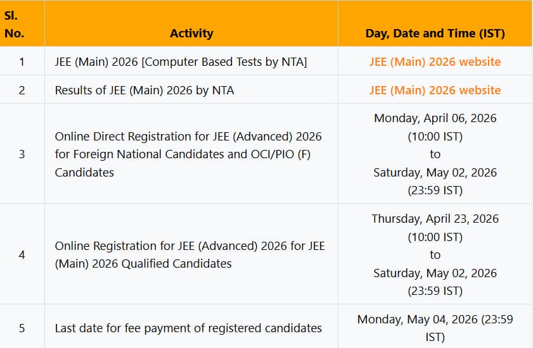Open JEE (Main) 2026 website link in Results row
Screen dimensions: 533x348
coord(435,90)
